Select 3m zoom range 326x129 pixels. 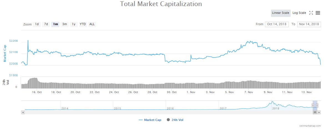[64, 24]
